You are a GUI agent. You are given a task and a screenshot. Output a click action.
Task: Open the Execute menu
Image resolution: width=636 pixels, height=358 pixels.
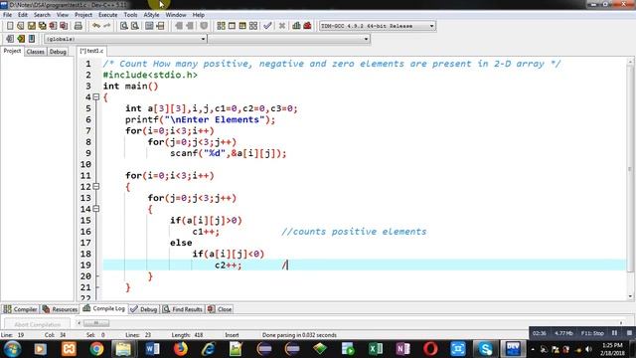coord(108,15)
